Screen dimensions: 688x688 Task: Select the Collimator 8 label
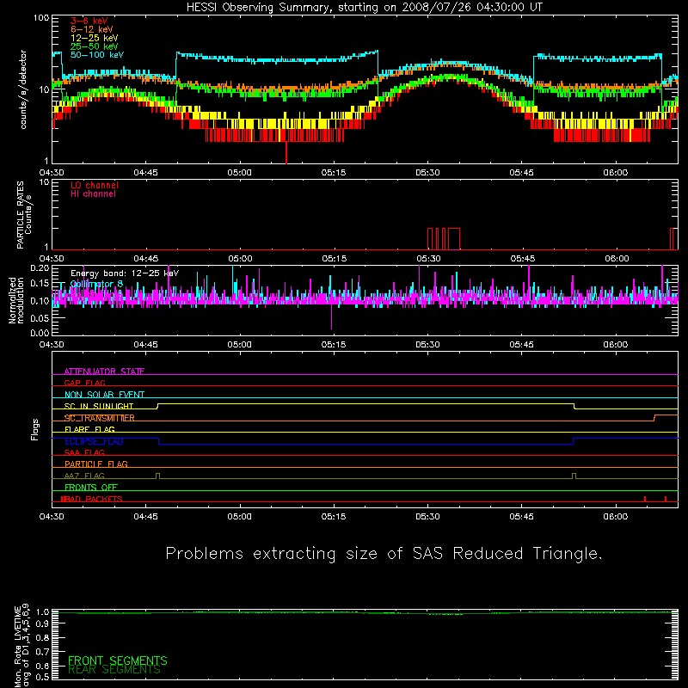(96, 284)
